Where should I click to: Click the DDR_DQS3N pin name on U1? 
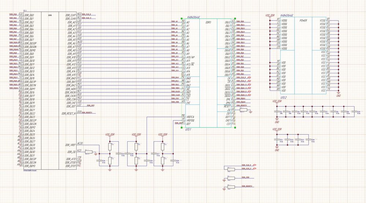pos(30,162)
